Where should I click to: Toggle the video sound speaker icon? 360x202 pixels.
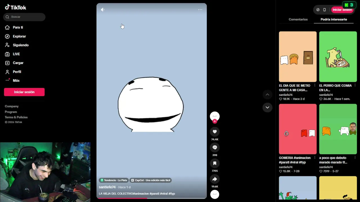(103, 10)
